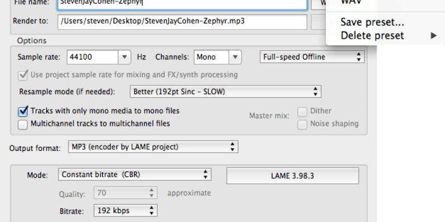Click the Quality value stepper
The width and height of the screenshot is (445, 222).
point(150,193)
